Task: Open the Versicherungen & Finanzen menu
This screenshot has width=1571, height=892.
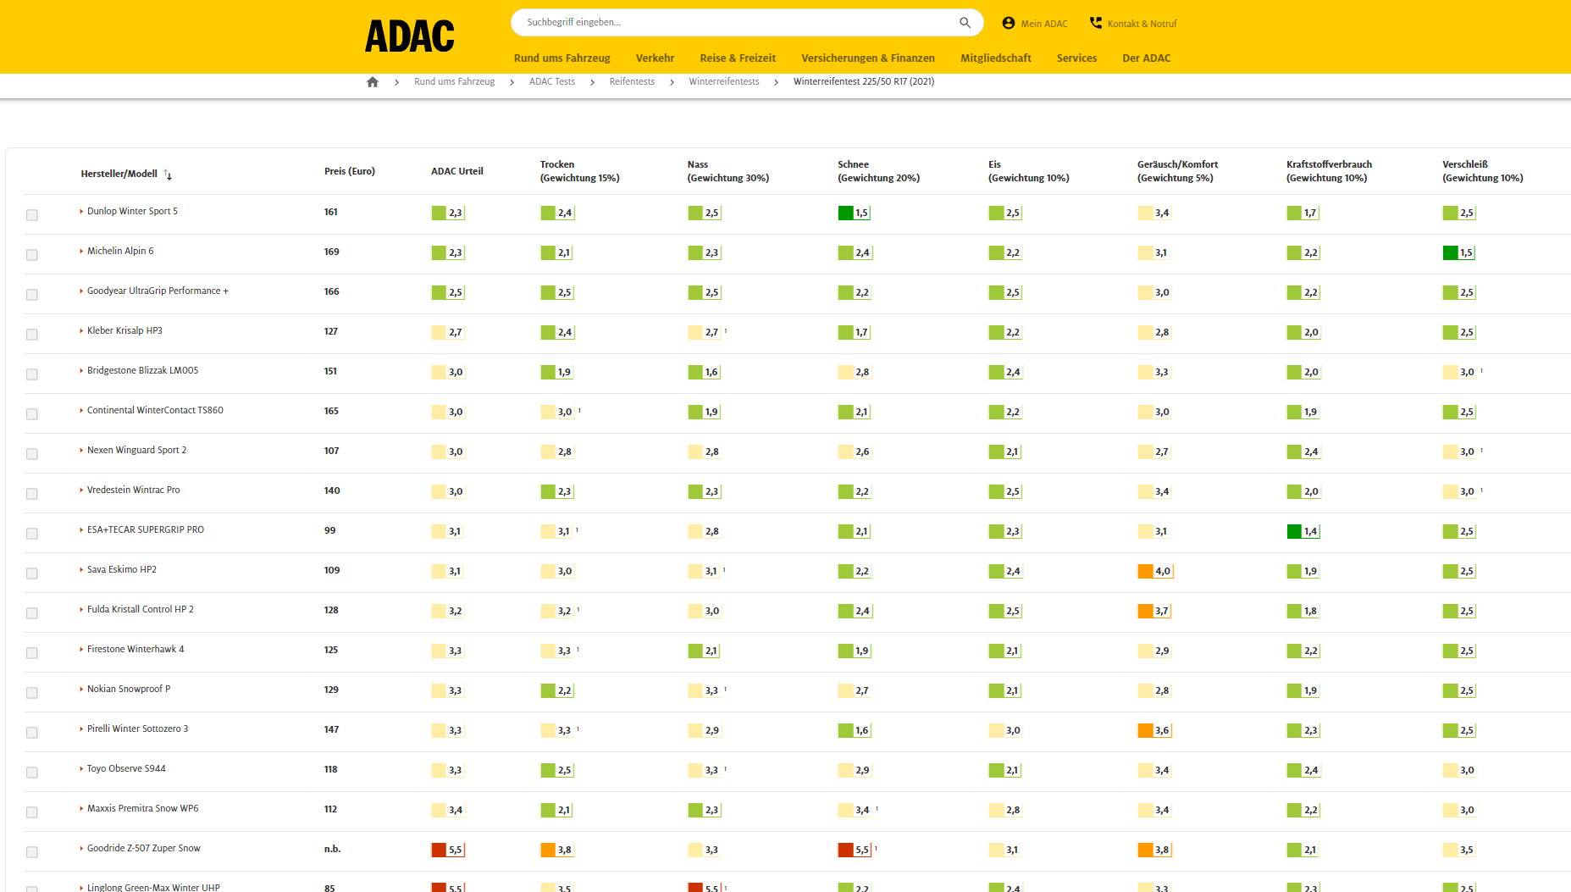Action: click(x=868, y=58)
